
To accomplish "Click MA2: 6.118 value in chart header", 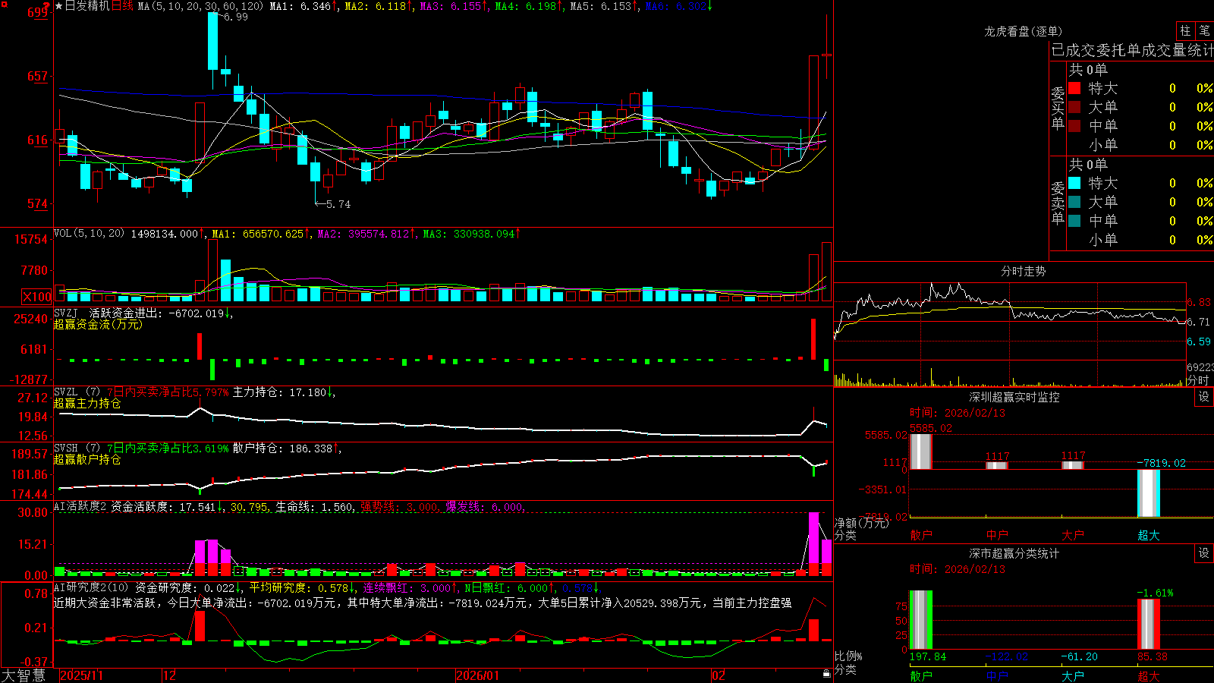I will pyautogui.click(x=379, y=6).
